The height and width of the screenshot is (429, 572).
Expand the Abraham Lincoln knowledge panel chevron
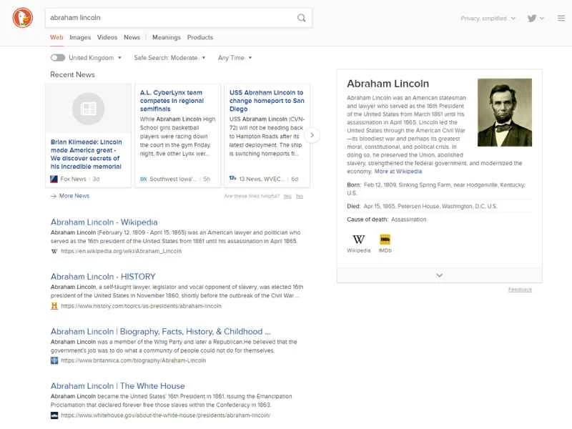pos(439,275)
